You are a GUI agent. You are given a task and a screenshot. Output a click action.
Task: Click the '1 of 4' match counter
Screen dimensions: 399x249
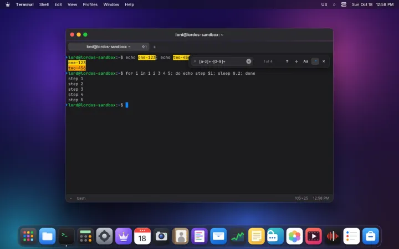click(x=268, y=61)
